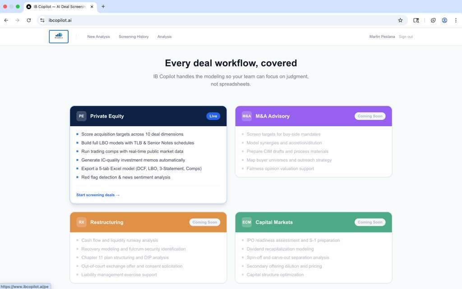The image size is (462, 289).
Task: Click 'Spin-off and carve-out separation analysis'
Action: point(288,257)
